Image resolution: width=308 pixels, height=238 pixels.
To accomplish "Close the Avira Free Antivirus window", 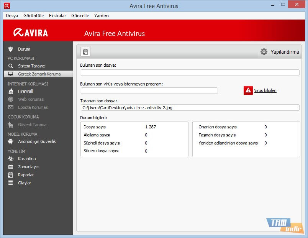I will (297, 4).
